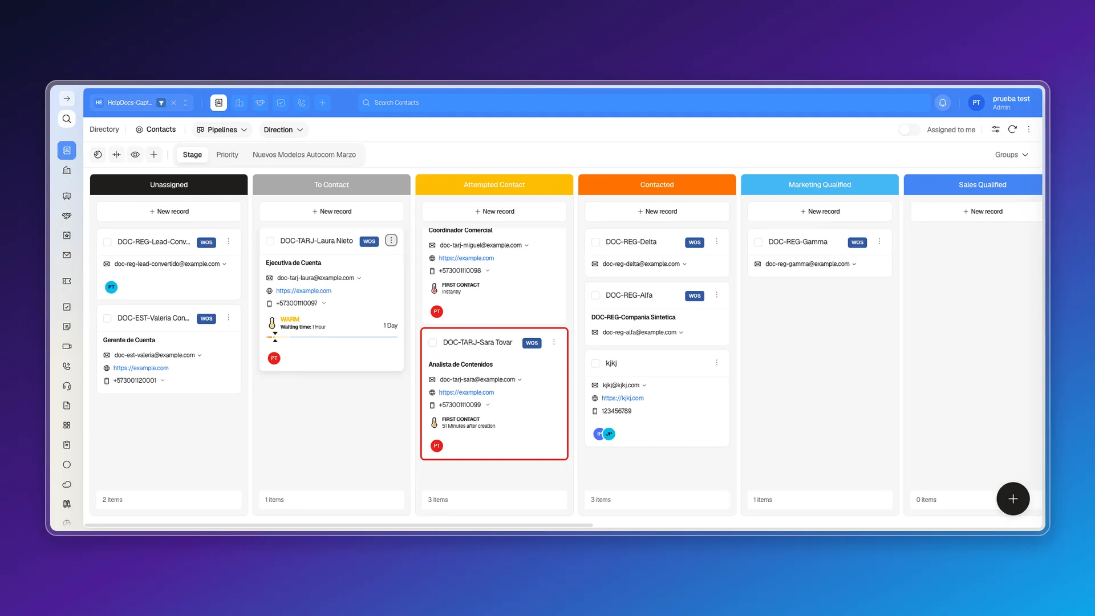Click the notification bell icon
Image resolution: width=1095 pixels, height=616 pixels.
coord(943,103)
